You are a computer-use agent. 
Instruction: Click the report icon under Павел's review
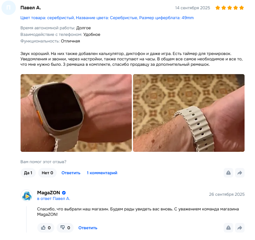pyautogui.click(x=228, y=173)
